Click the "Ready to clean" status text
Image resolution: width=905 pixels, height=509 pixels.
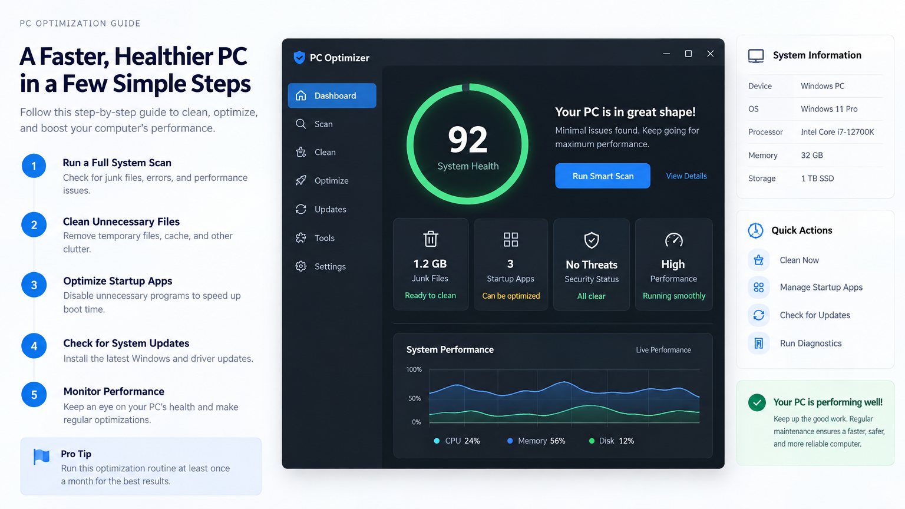(x=431, y=295)
